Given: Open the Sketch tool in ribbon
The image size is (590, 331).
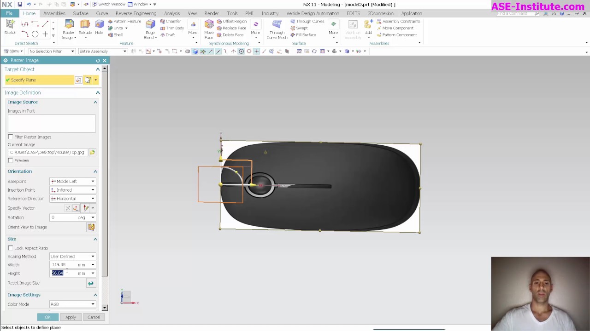Looking at the screenshot, I should coord(10,27).
